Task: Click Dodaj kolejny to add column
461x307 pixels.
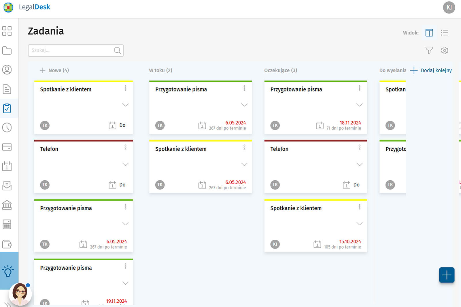Action: click(431, 70)
